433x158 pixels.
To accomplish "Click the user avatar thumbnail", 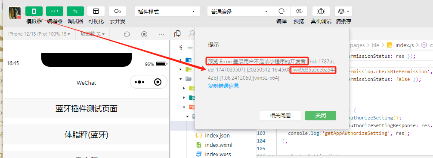I will tap(15, 13).
